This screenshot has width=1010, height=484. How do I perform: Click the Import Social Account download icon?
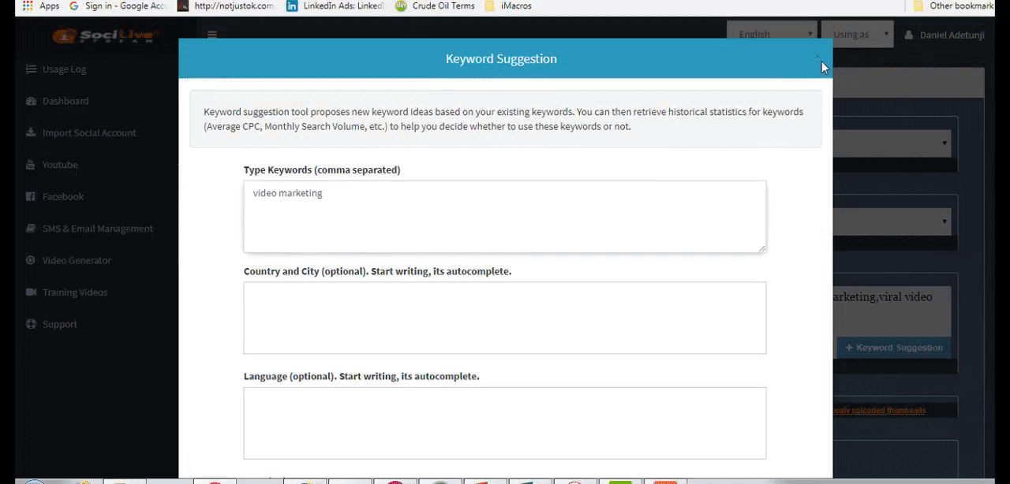[31, 133]
